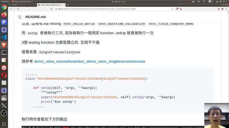Open network indicator in the top bar

(x=217, y=1)
